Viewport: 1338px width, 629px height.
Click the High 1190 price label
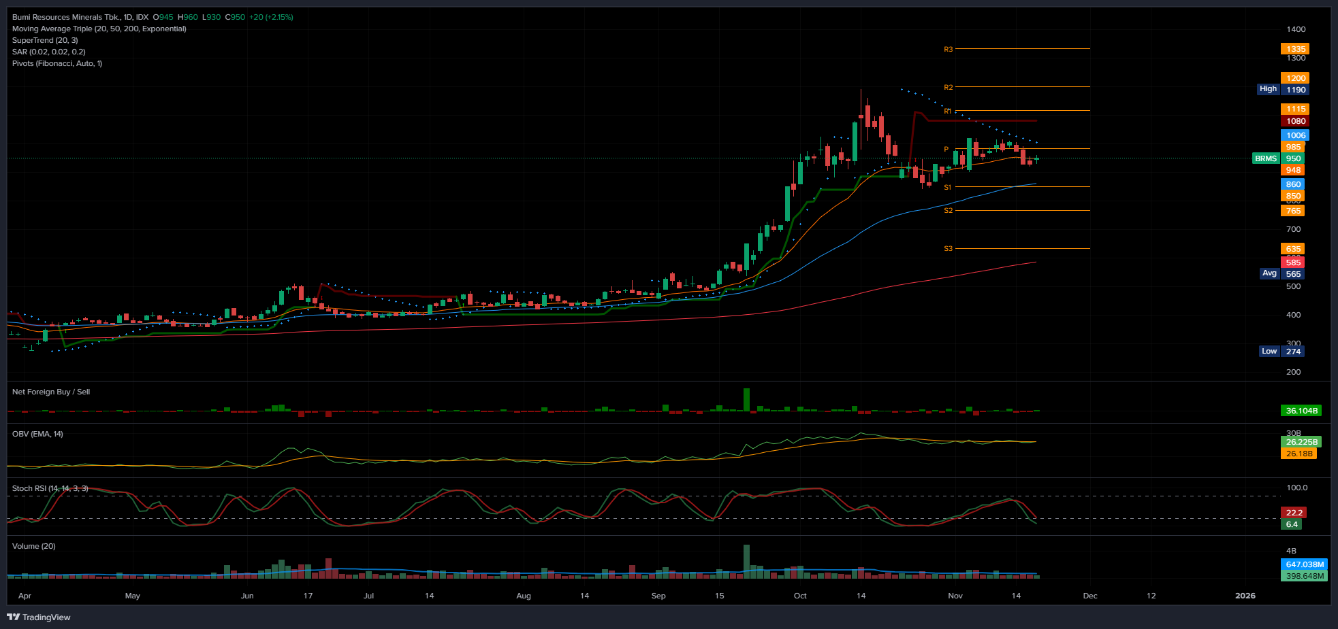coord(1282,89)
